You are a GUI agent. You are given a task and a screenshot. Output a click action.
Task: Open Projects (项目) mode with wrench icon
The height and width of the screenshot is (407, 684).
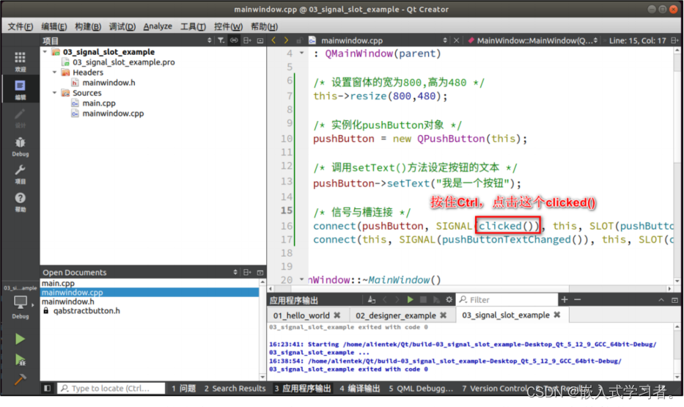point(20,175)
